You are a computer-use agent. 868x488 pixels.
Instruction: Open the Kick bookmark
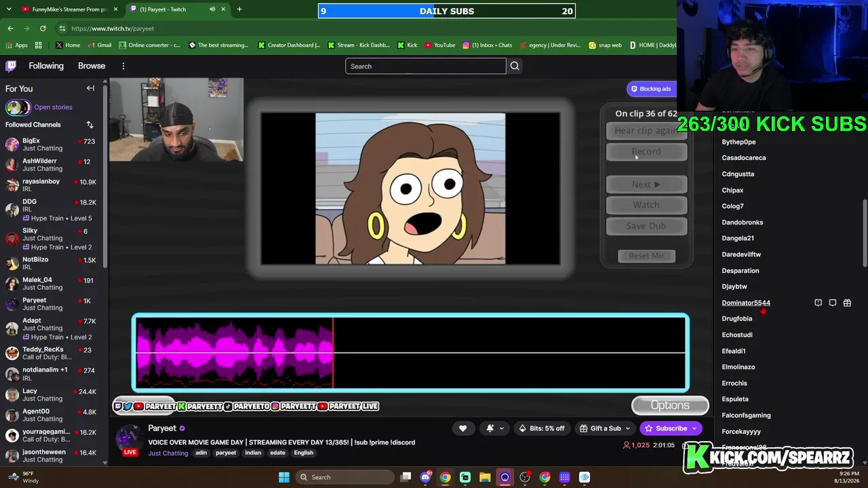[x=408, y=45]
